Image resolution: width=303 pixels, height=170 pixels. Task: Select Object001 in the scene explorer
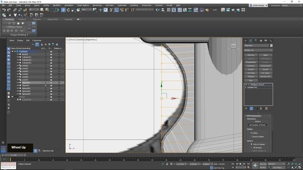(x=26, y=83)
